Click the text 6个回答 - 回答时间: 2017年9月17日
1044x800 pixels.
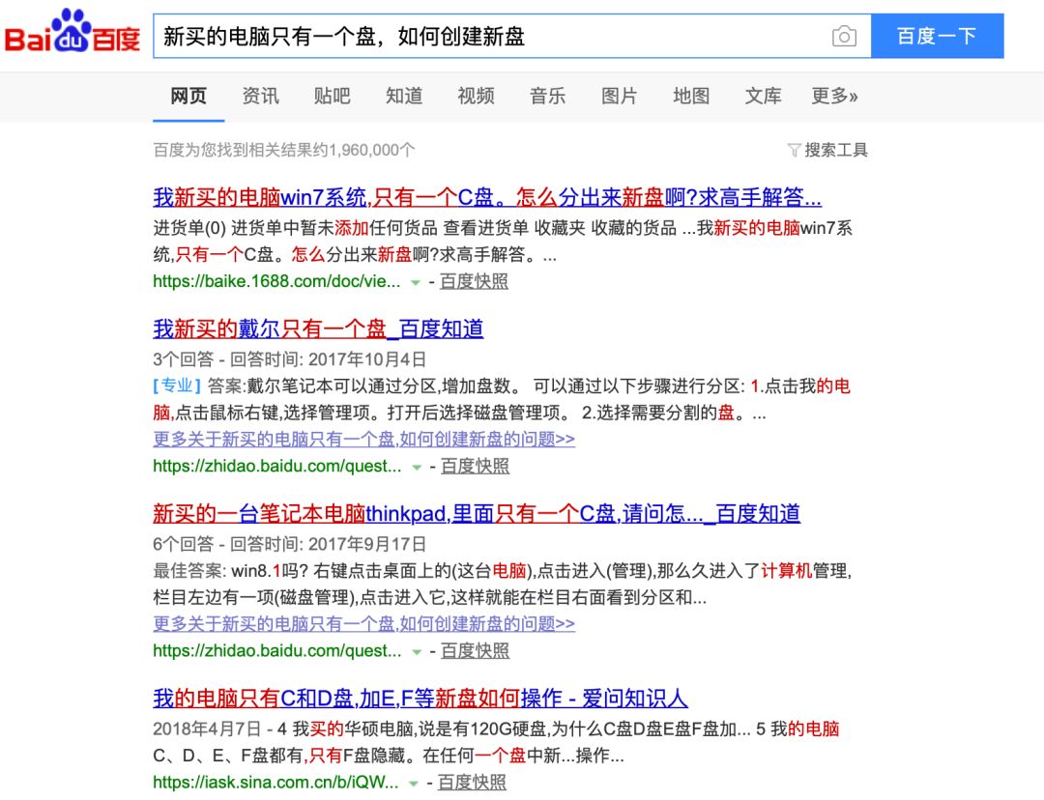pyautogui.click(x=290, y=544)
